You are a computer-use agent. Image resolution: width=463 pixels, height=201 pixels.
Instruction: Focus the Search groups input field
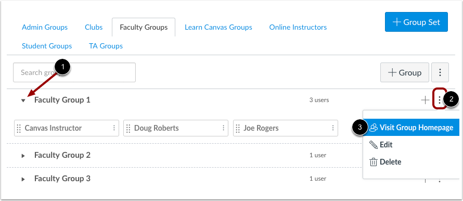click(74, 72)
